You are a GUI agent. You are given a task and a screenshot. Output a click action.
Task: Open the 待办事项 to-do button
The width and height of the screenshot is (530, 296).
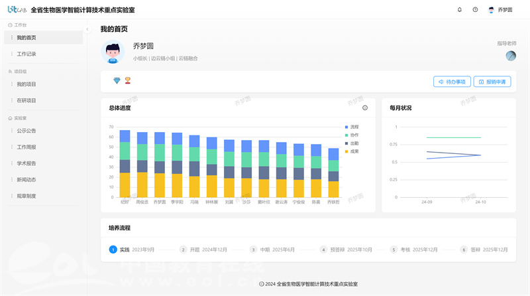coord(452,82)
